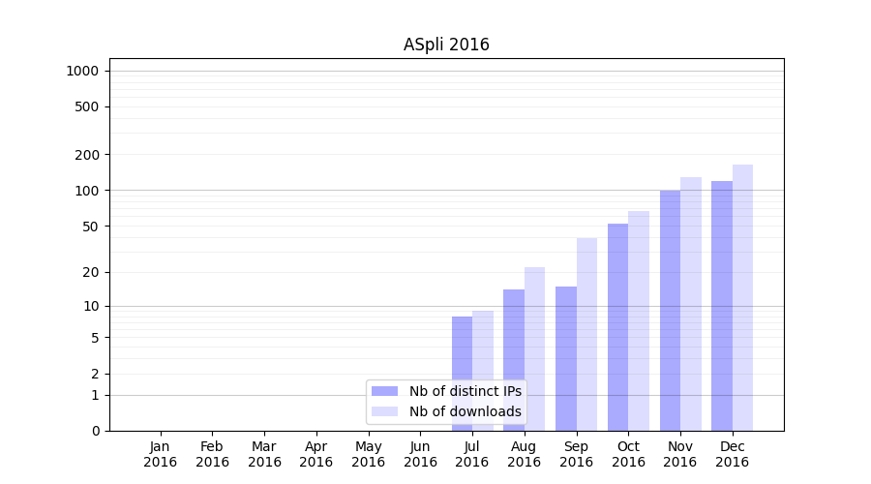Image resolution: width=871 pixels, height=484 pixels.
Task: Select the 'Mar 2016' x-axis label
Action: [264, 454]
